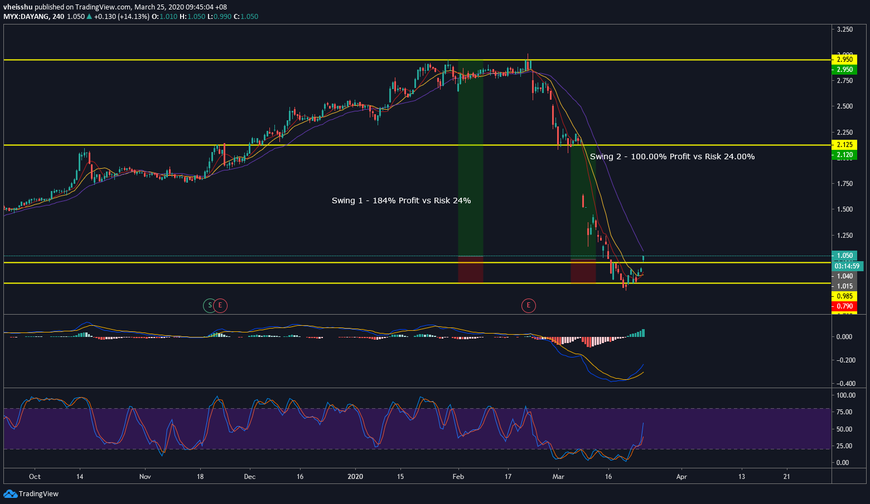Click the 100.00 stochastic axis value
Image resolution: width=870 pixels, height=504 pixels.
point(845,395)
